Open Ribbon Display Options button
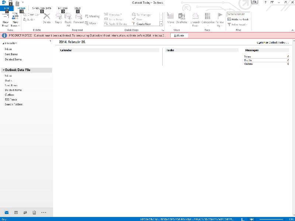The image size is (295, 221). tap(272, 2)
